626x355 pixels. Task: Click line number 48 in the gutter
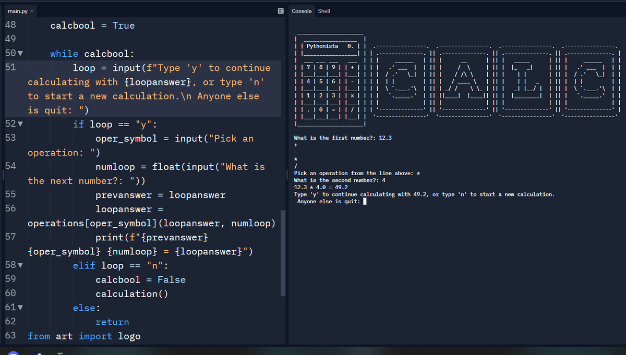10,26
